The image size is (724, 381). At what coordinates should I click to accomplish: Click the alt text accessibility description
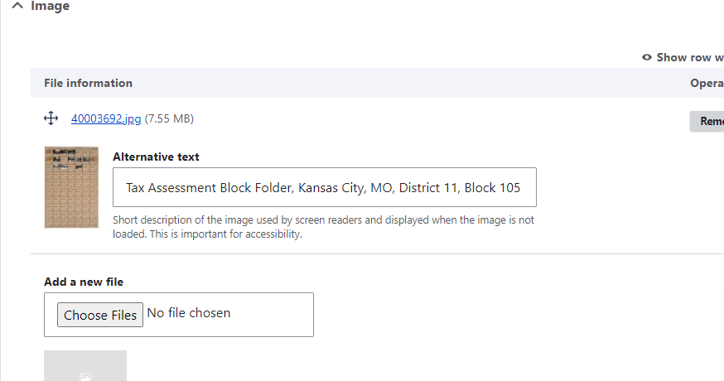(323, 227)
